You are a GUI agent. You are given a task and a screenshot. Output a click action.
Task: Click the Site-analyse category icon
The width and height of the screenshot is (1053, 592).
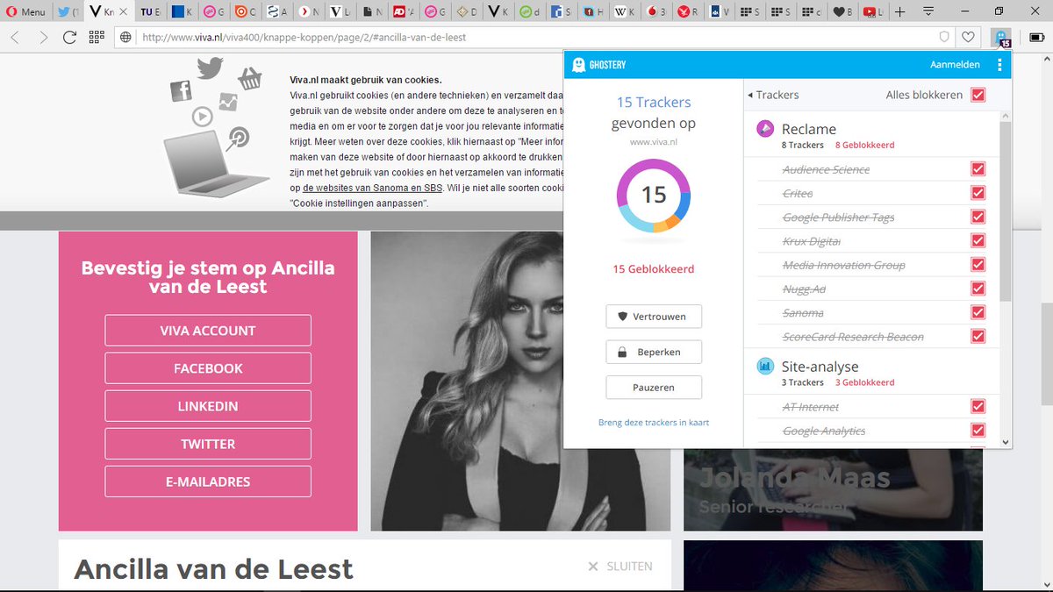click(x=765, y=367)
